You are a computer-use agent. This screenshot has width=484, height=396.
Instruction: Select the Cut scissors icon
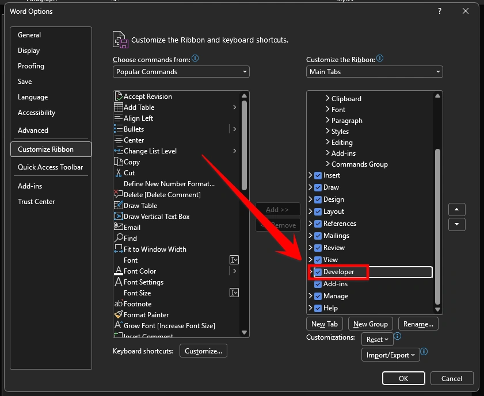[119, 172]
